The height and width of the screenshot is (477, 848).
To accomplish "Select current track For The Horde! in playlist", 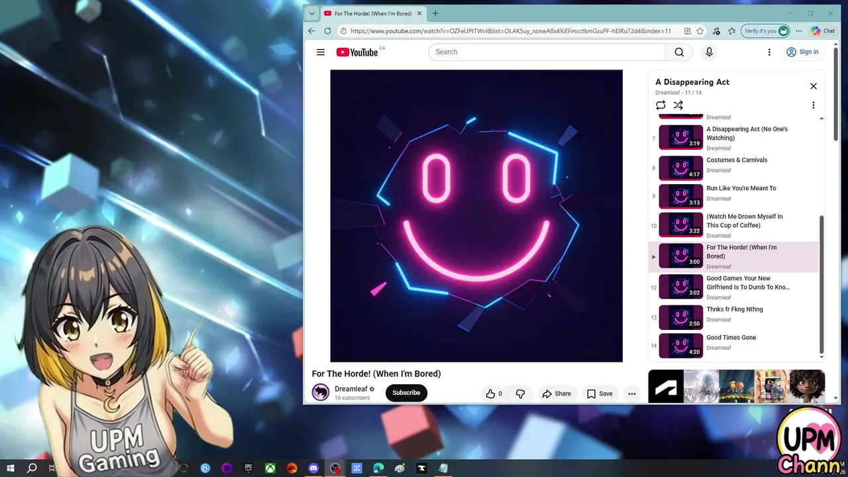I will point(733,256).
